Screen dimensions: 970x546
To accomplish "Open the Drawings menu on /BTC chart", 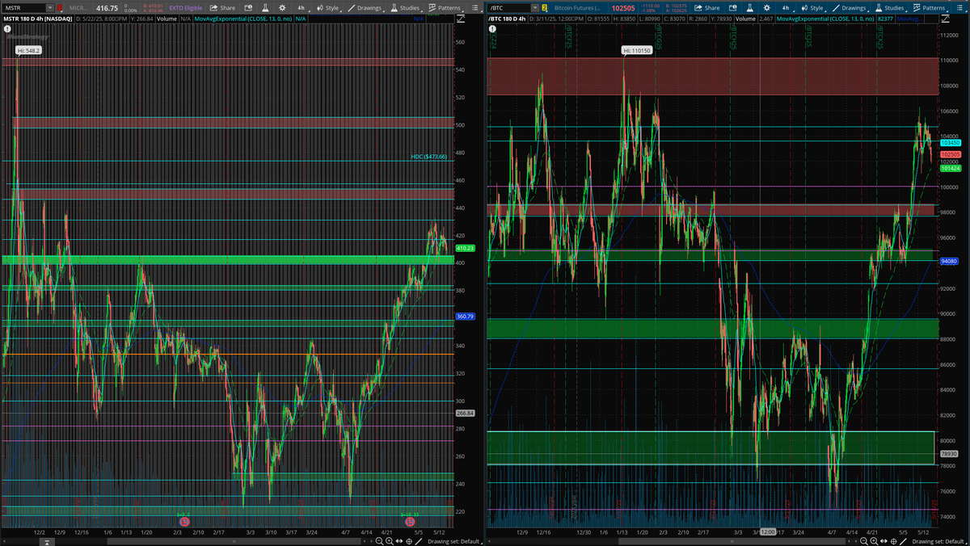I will point(850,8).
